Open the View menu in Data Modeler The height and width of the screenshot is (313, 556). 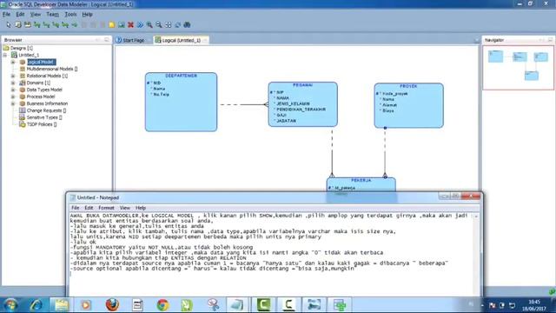point(36,15)
